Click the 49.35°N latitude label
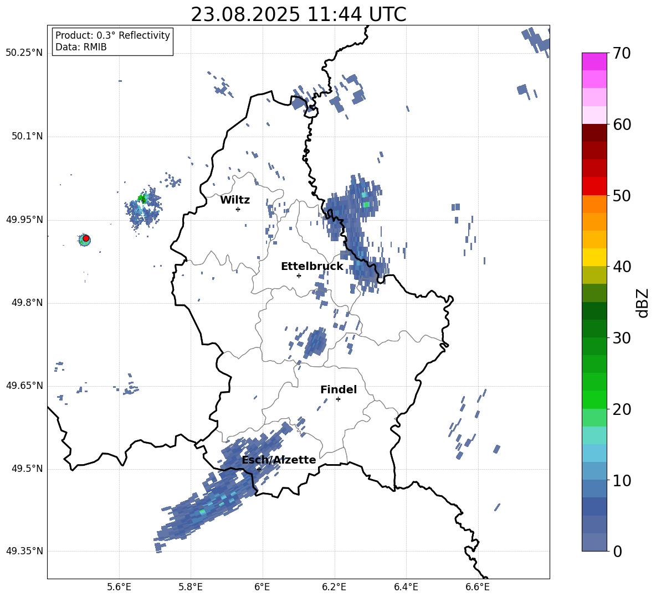This screenshot has width=656, height=598. [24, 551]
